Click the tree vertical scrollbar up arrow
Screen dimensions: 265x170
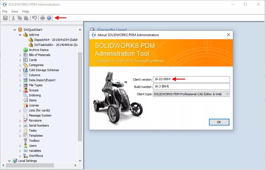tap(80, 30)
